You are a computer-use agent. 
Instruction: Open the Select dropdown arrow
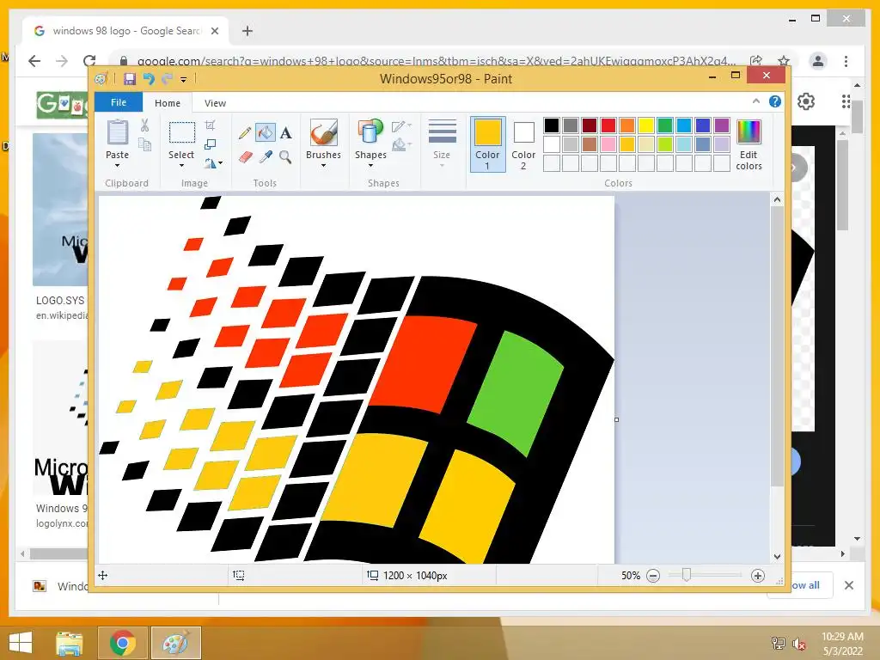181,166
